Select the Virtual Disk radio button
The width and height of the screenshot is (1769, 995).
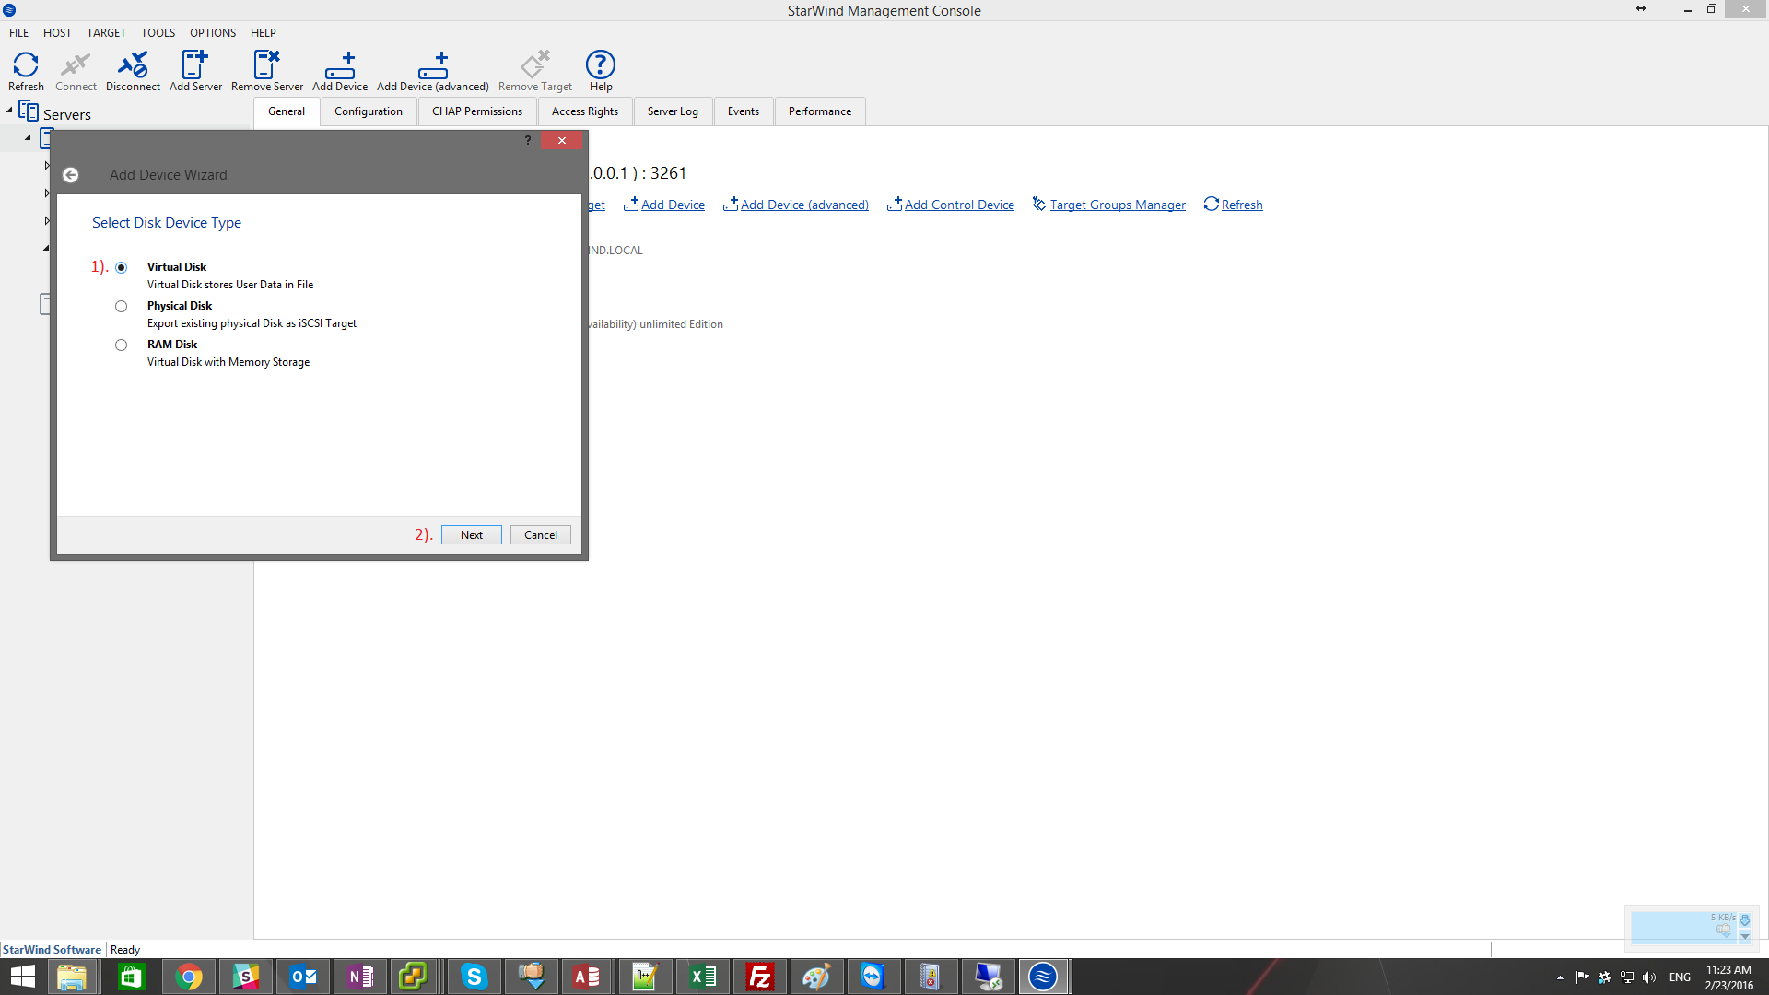tap(121, 267)
